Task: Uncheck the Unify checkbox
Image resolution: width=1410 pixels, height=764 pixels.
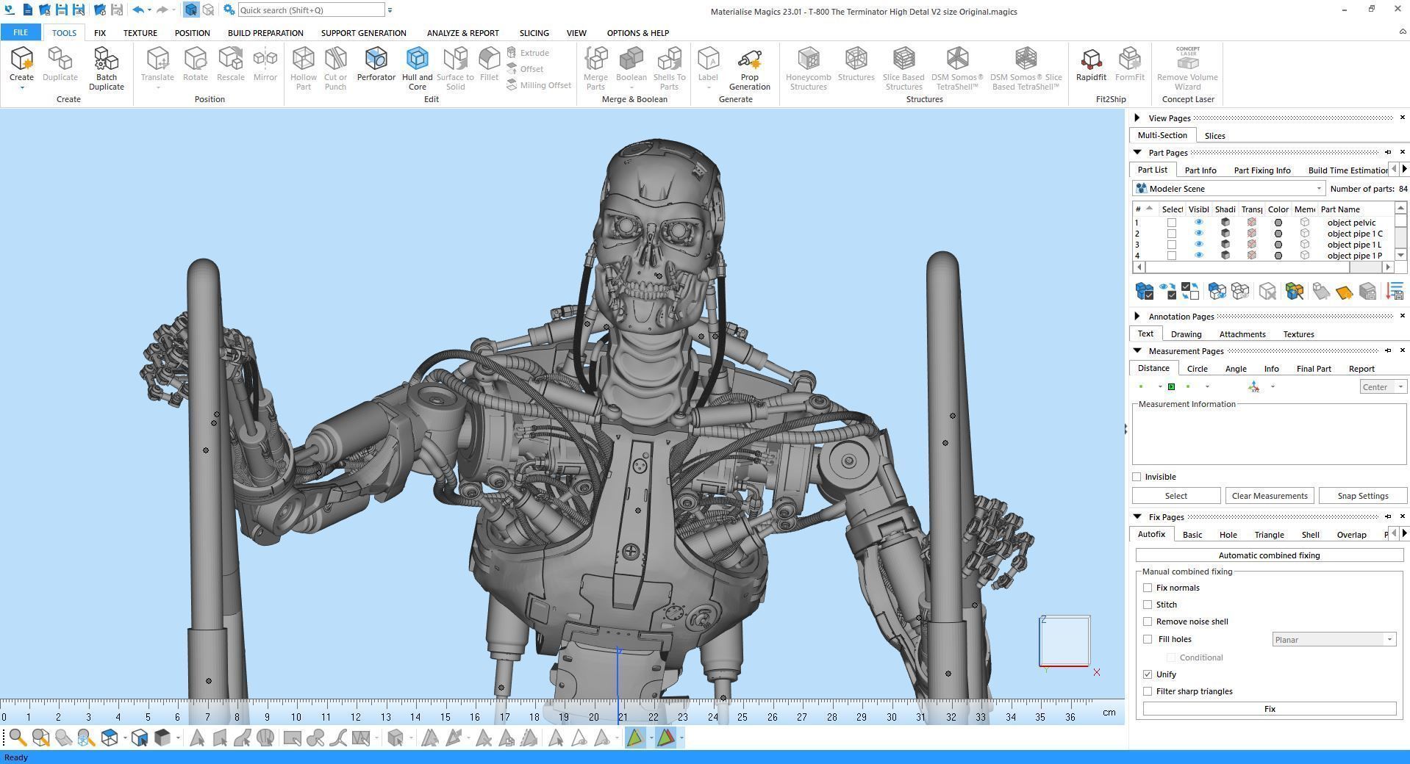Action: click(1148, 674)
